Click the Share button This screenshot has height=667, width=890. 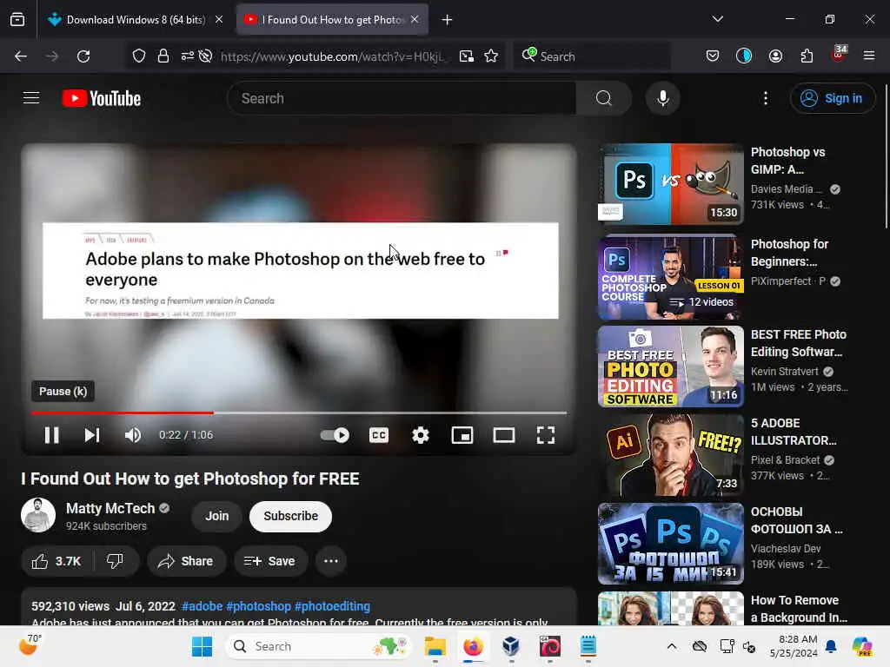[186, 562]
